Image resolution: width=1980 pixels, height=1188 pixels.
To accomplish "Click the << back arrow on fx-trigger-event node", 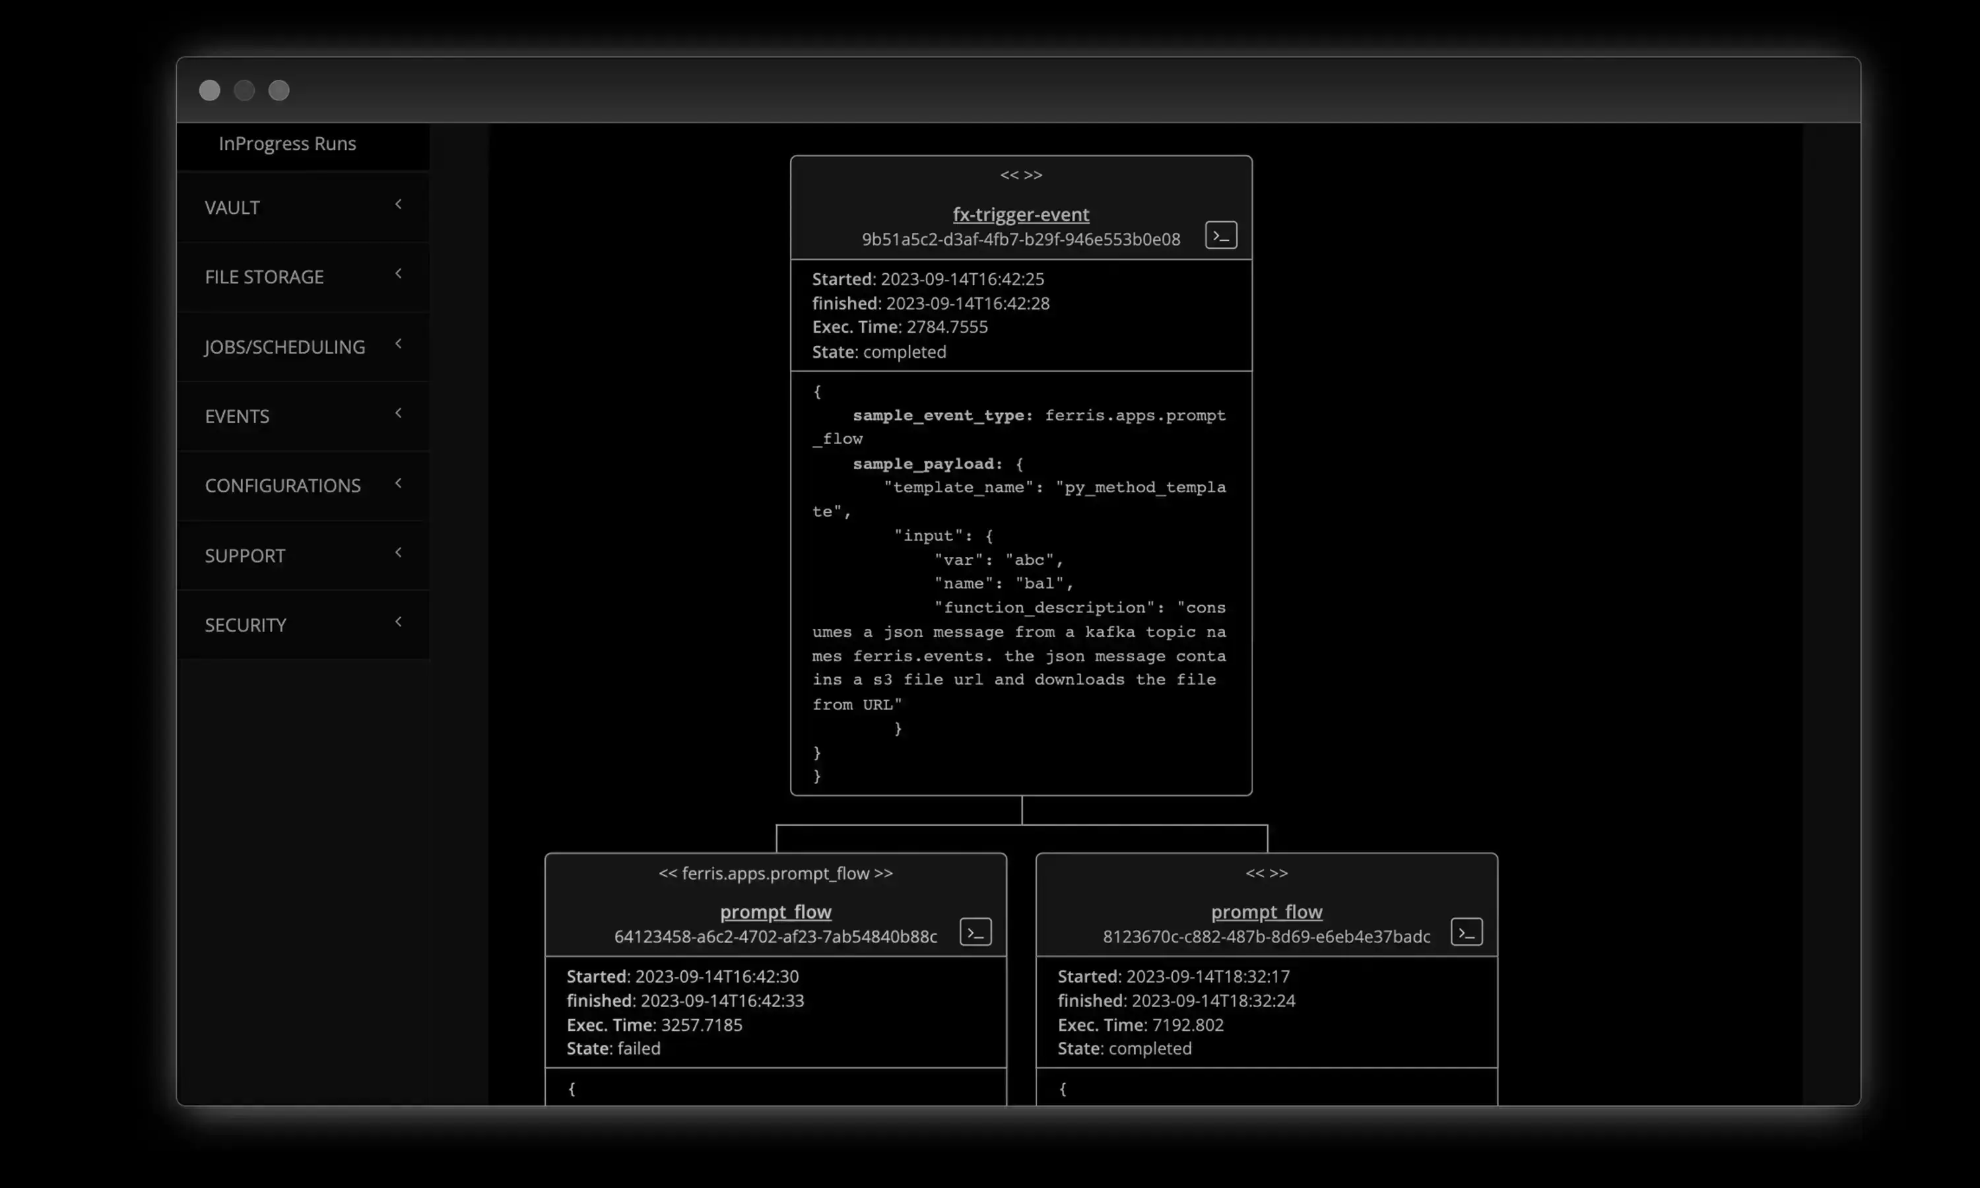I will click(1010, 174).
